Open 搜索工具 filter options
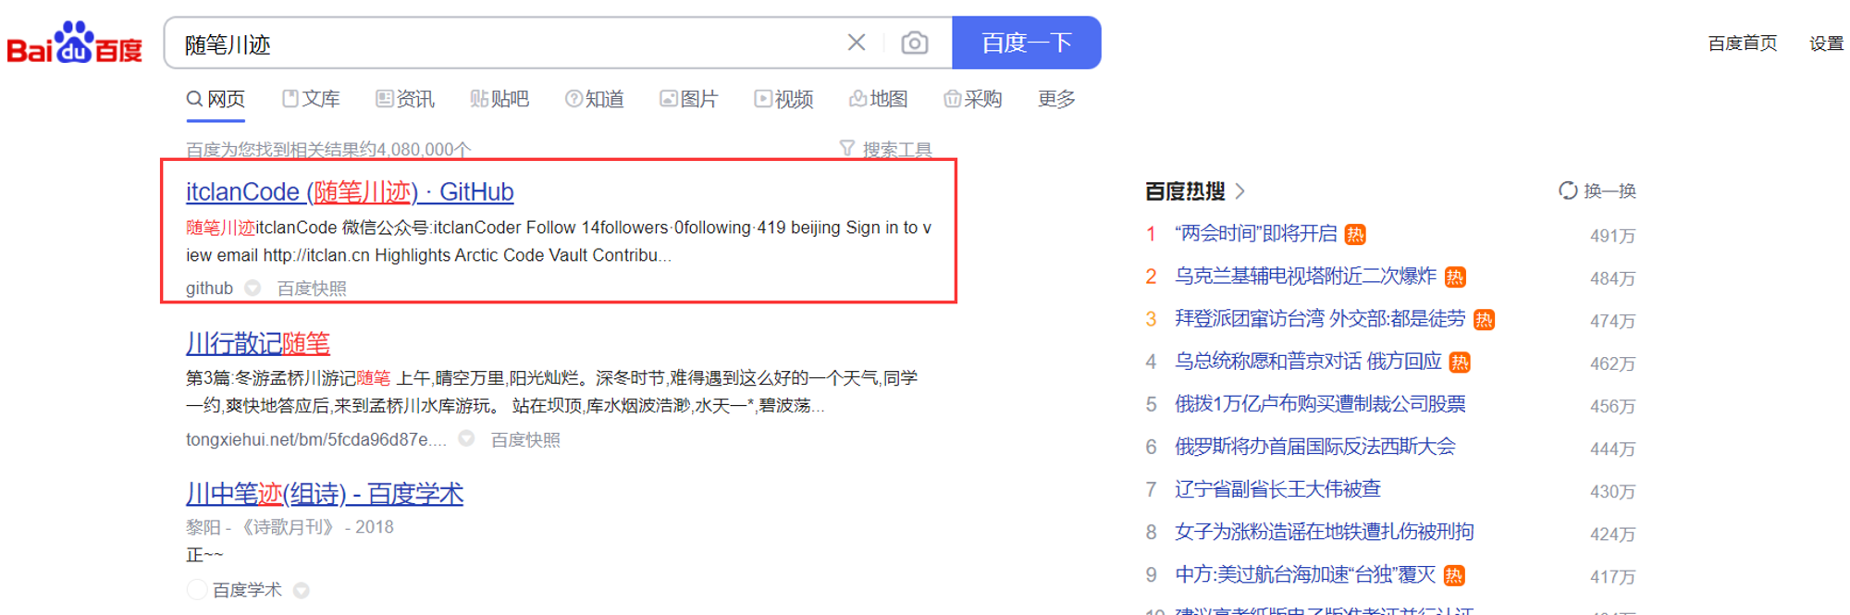This screenshot has height=615, width=1850. pos(886,149)
